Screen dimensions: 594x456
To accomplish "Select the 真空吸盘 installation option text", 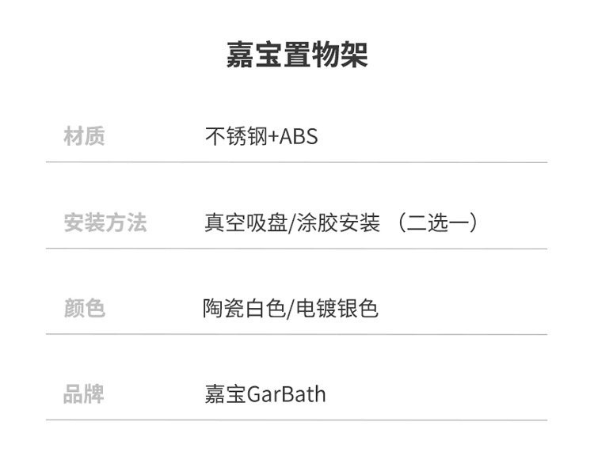I will [245, 222].
